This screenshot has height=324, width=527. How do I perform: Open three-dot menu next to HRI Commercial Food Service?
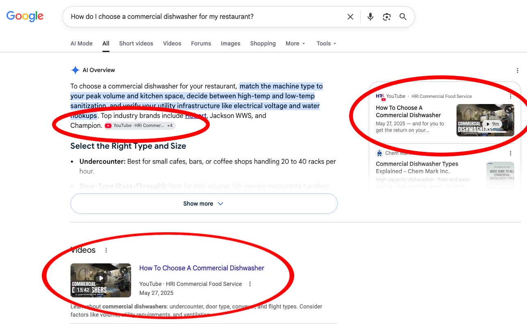[250, 284]
